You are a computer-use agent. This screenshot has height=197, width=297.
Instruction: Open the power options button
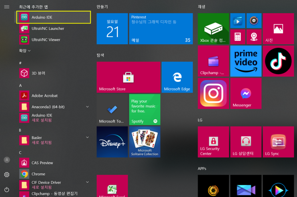click(7, 189)
